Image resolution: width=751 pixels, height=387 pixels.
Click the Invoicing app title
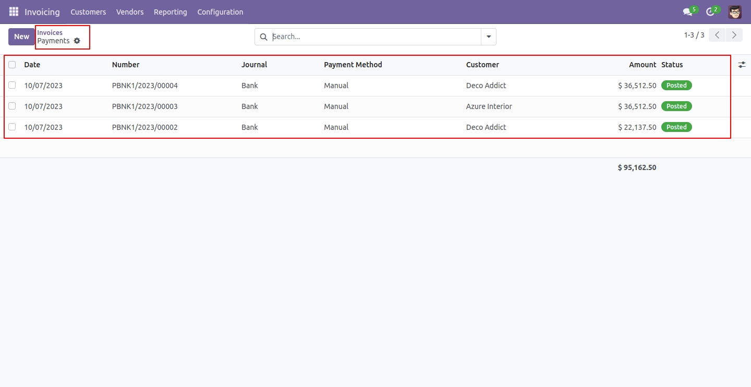pyautogui.click(x=42, y=12)
